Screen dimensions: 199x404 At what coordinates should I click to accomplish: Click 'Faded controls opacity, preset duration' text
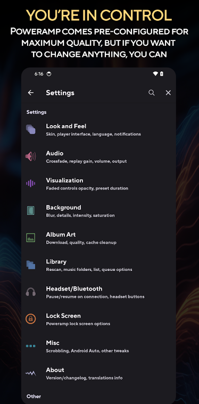pyautogui.click(x=87, y=188)
